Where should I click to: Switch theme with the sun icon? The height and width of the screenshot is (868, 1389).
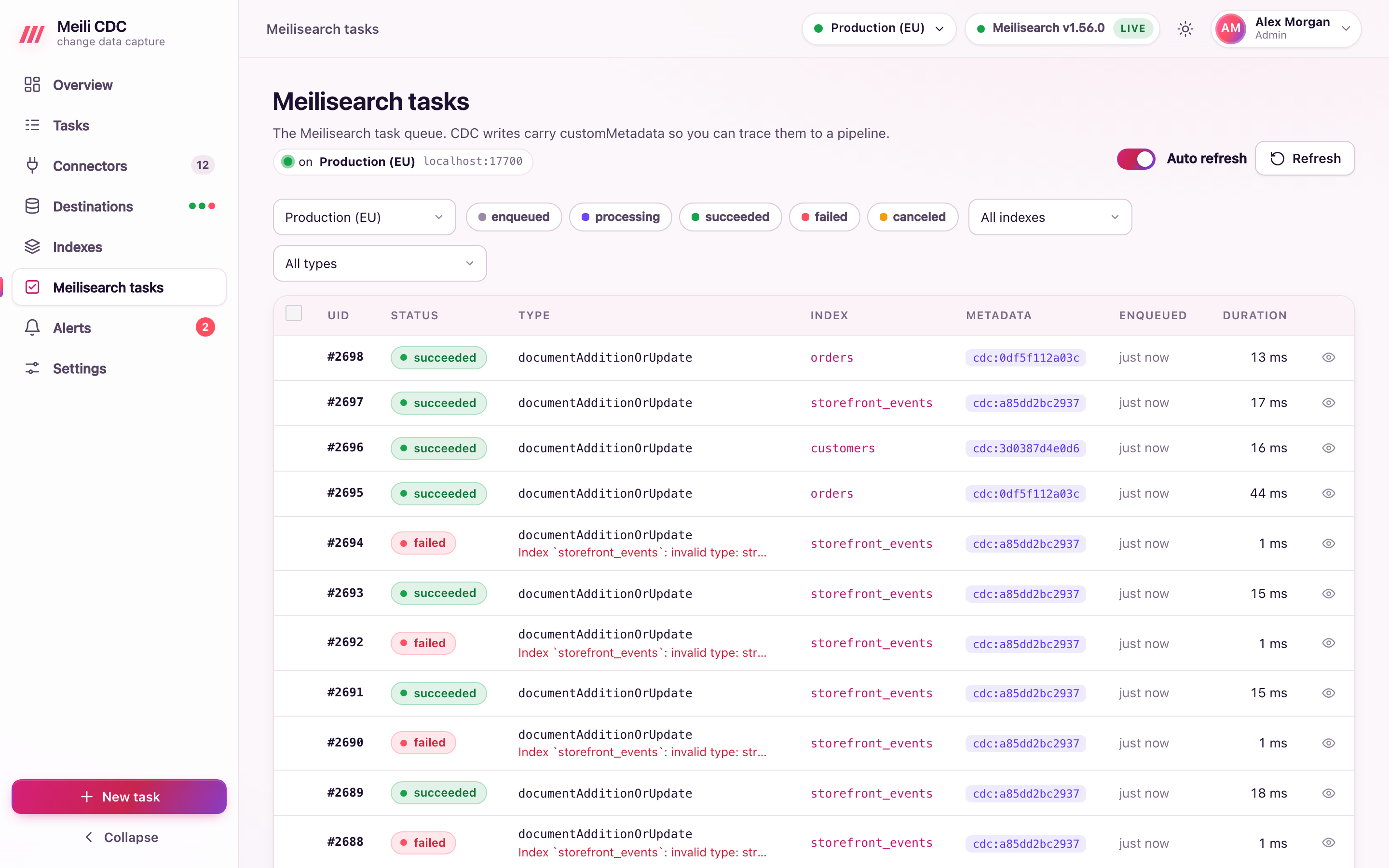[1185, 29]
